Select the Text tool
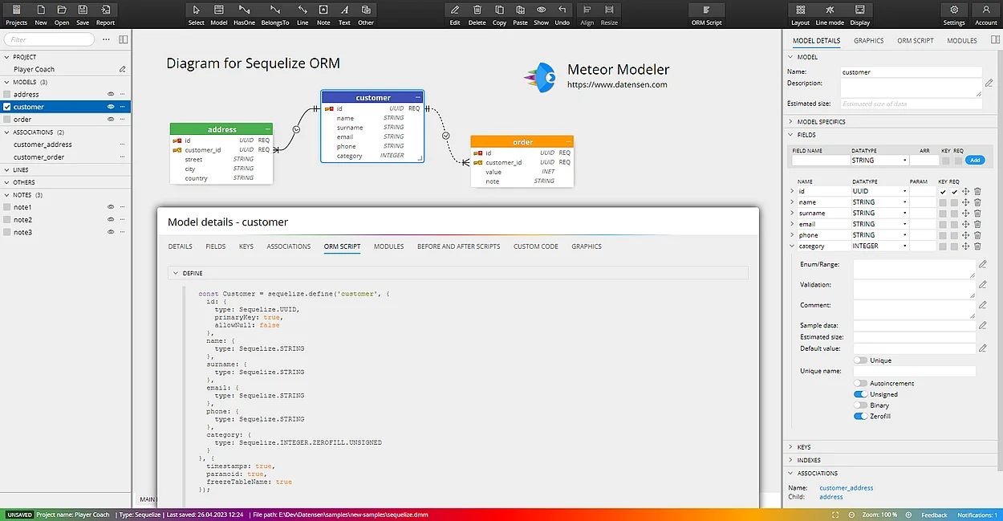1003x521 pixels. pos(344,14)
